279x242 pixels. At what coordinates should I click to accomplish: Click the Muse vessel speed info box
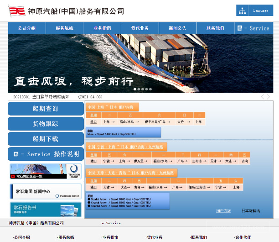[x=123, y=132]
